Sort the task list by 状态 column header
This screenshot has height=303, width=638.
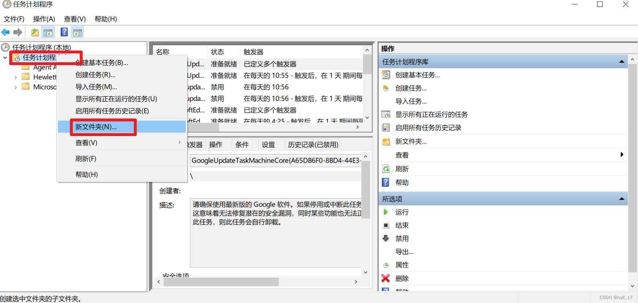(x=224, y=52)
